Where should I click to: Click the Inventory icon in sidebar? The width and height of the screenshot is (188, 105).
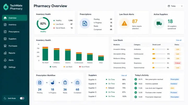tap(5, 25)
